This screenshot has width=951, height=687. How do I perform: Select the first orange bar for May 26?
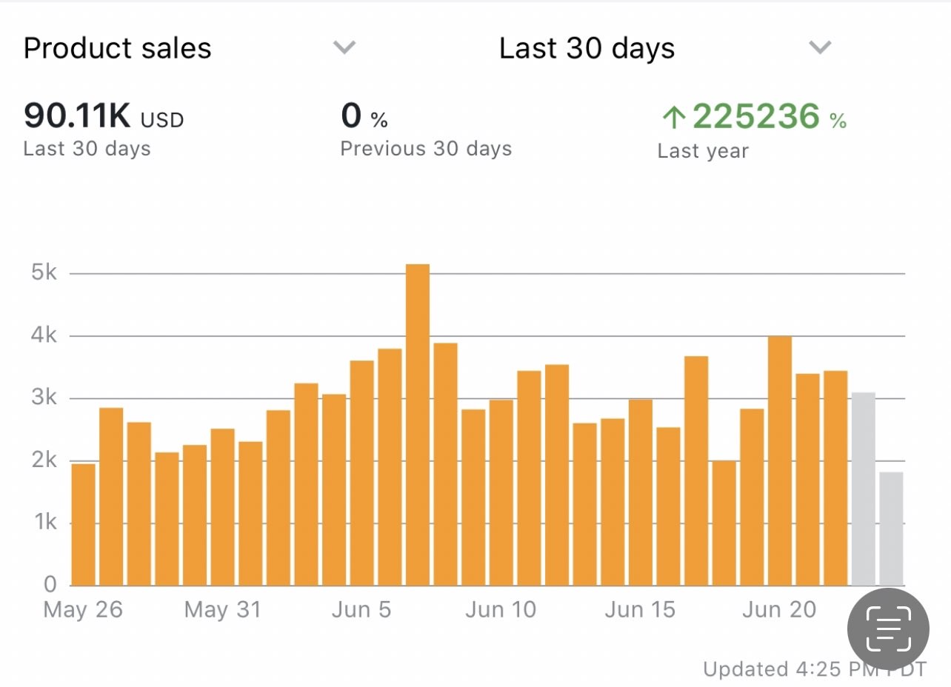click(x=84, y=524)
